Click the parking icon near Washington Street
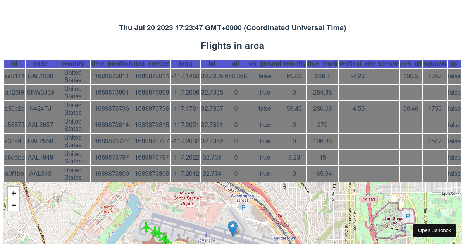This screenshot has width=465, height=244. (x=243, y=208)
